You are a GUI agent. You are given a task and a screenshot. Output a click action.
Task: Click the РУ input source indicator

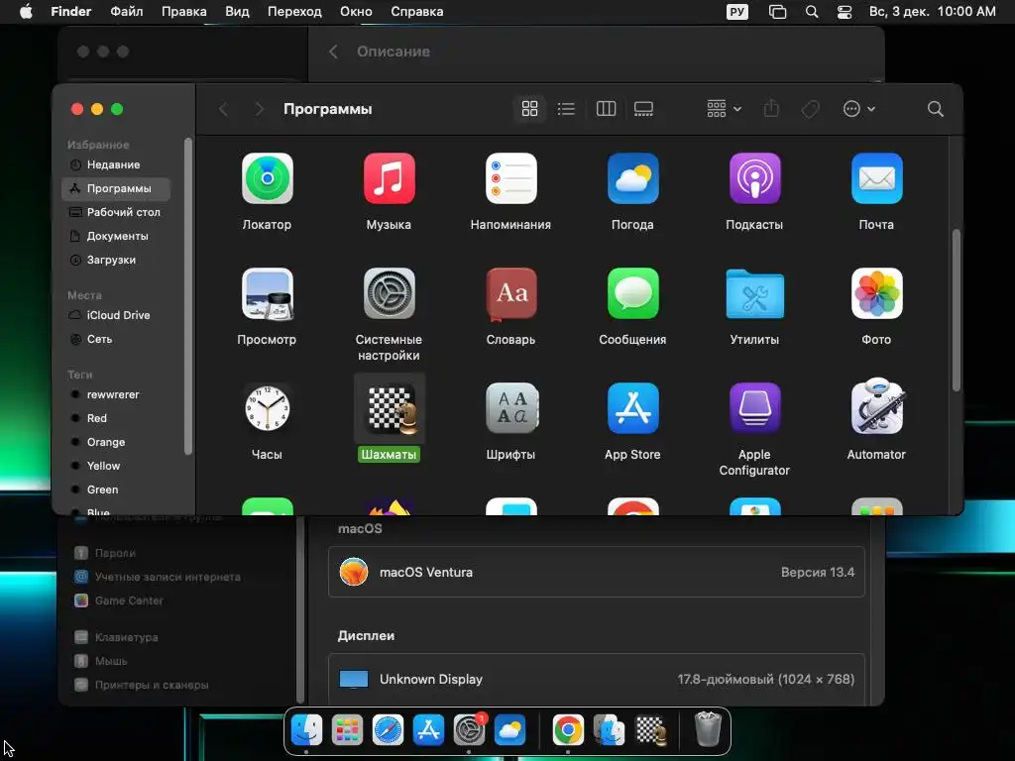(x=737, y=12)
